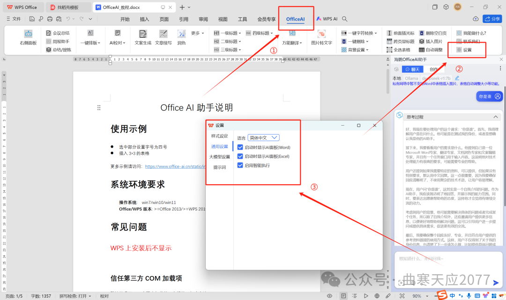Toggle 跨页显标题 cross-page header tool
The image size is (506, 300).
pos(401,41)
